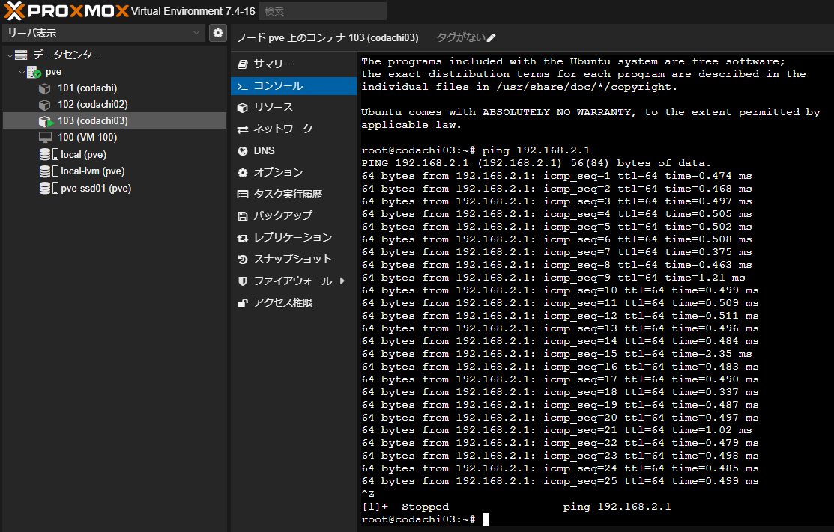Expand the ファイアウォール submenu arrow
Screen dimensions: 834x532
point(342,281)
